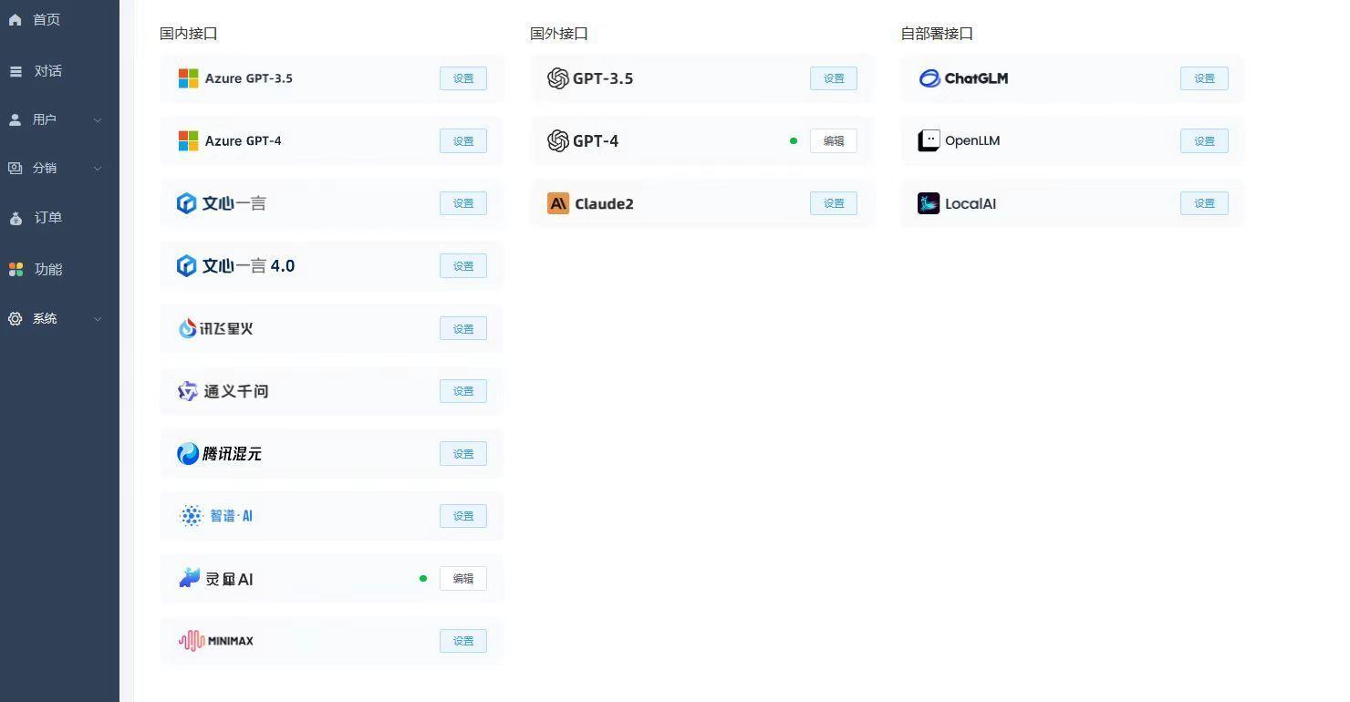This screenshot has height=702, width=1350.
Task: Click the green status dot for 灵犀AI
Action: [x=423, y=578]
